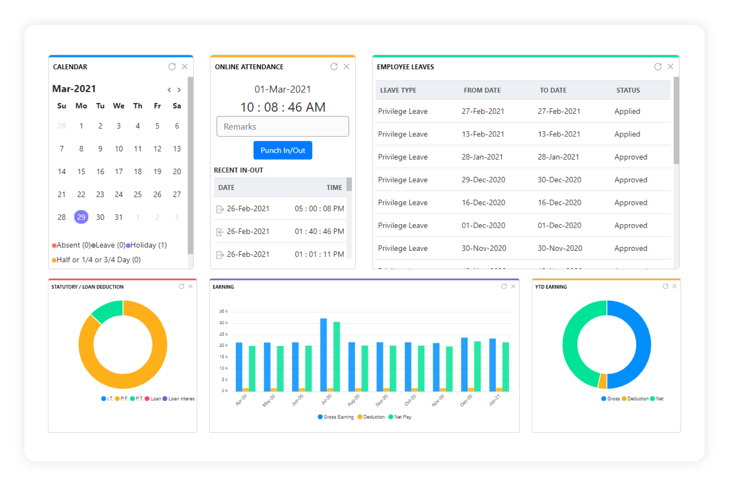Close the YTD Earning widget
This screenshot has width=729, height=486.
674,286
